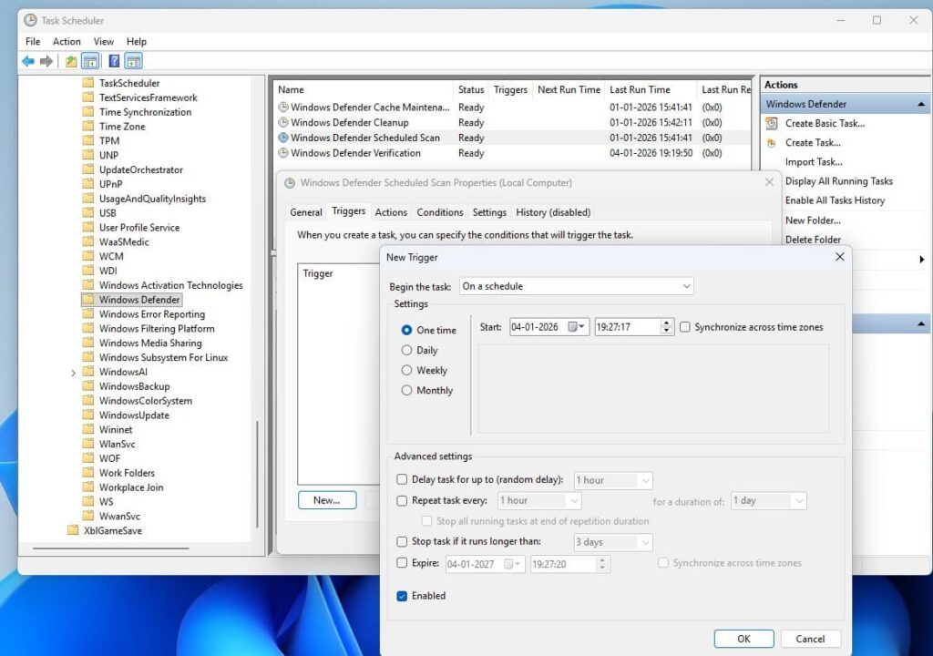
Task: Open the File menu
Action: (33, 42)
